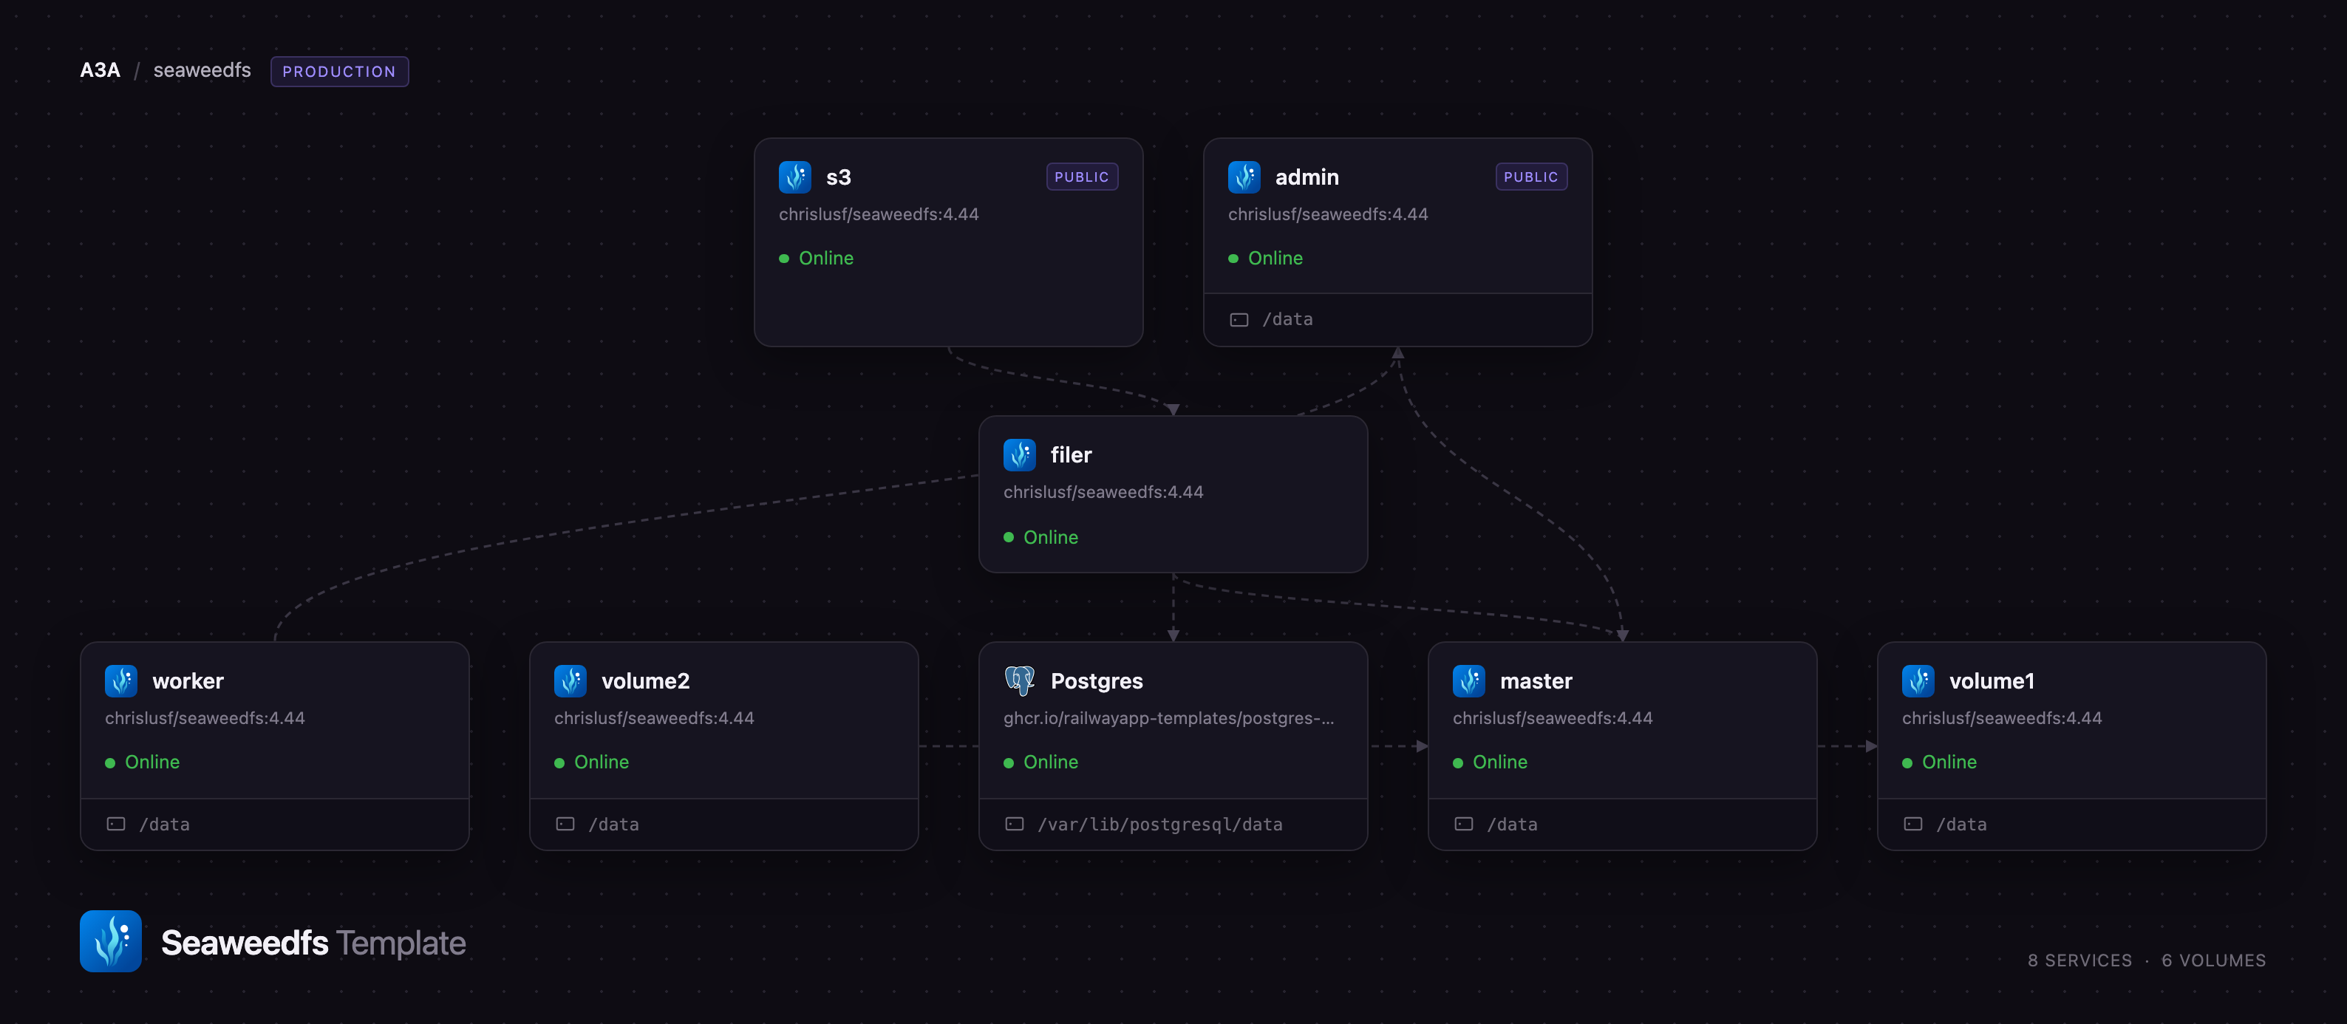Select the worker service name
This screenshot has height=1024, width=2347.
coord(188,680)
